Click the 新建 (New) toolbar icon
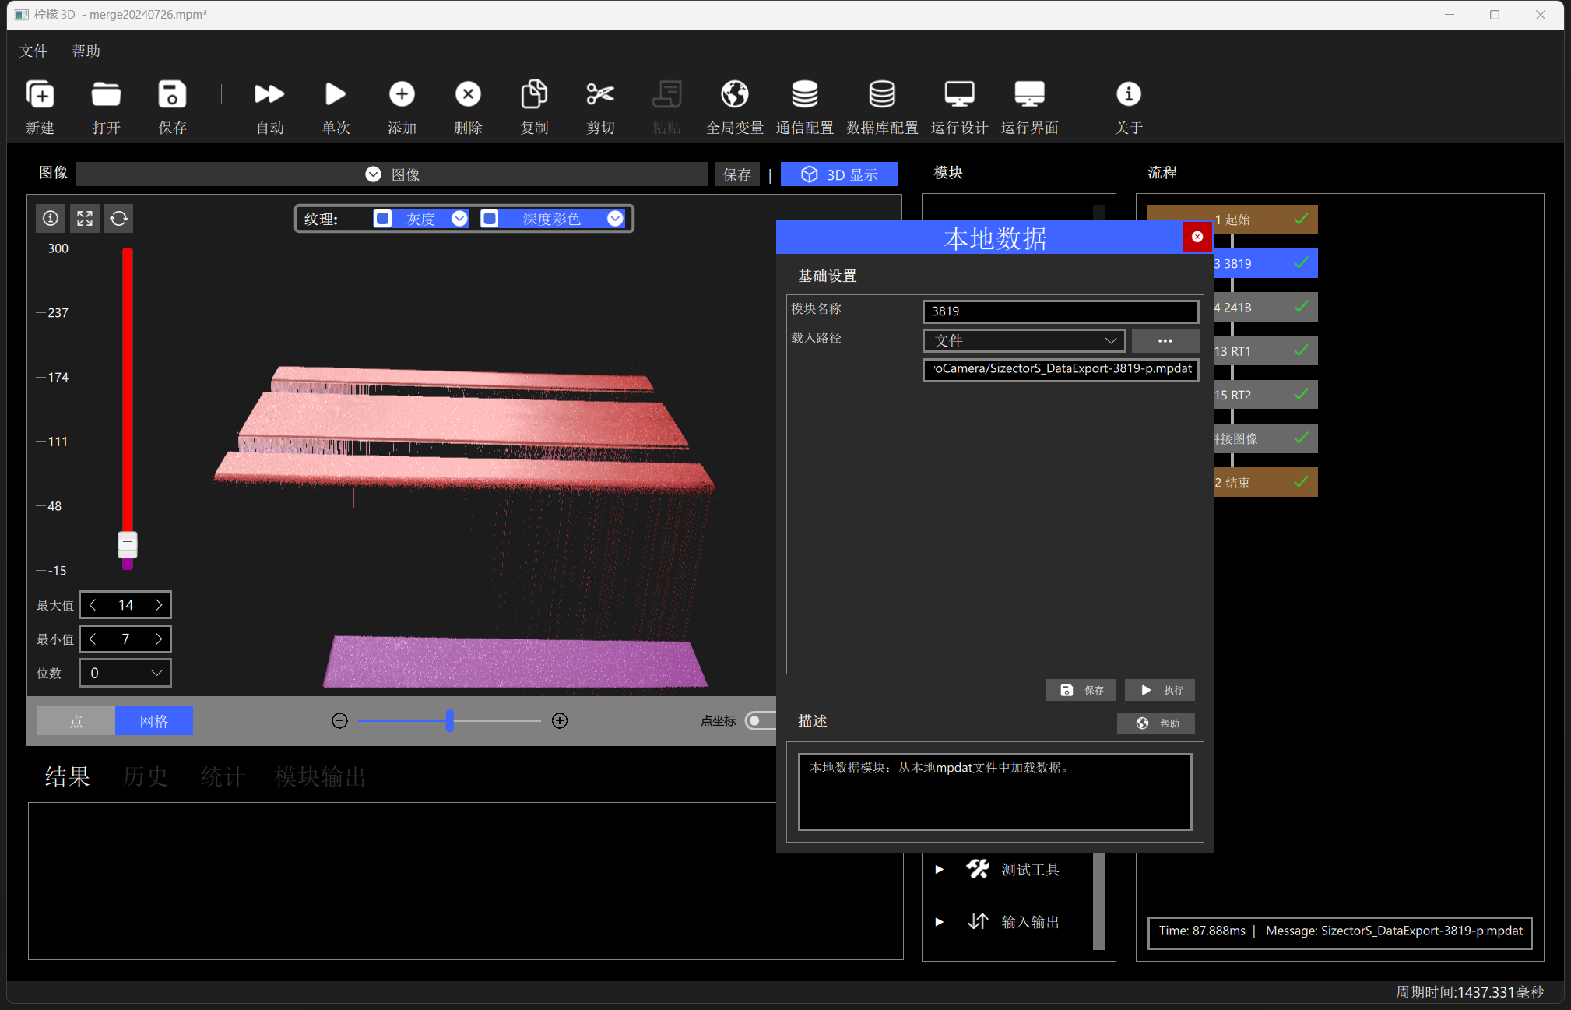The image size is (1571, 1010). click(x=40, y=94)
